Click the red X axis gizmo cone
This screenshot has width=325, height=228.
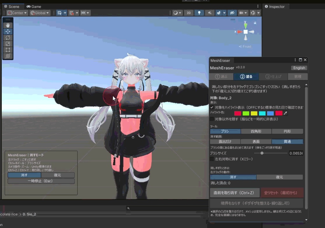pos(240,32)
